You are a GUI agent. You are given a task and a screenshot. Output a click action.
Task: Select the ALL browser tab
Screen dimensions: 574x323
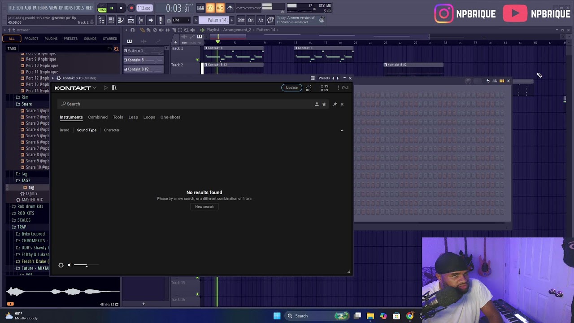coord(12,39)
